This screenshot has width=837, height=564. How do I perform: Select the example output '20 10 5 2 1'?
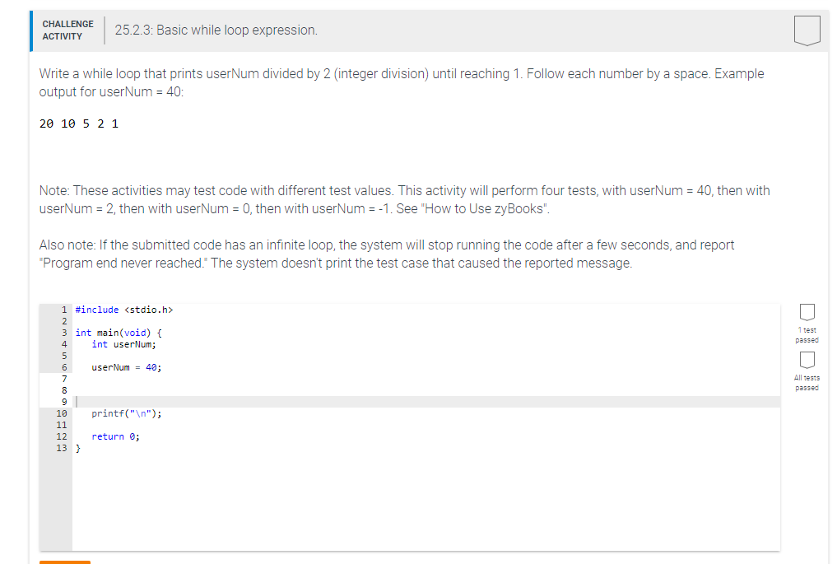(77, 124)
